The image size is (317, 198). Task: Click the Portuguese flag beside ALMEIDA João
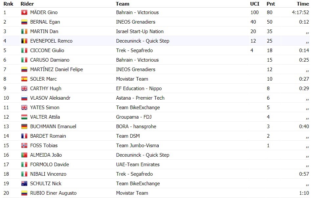24,155
